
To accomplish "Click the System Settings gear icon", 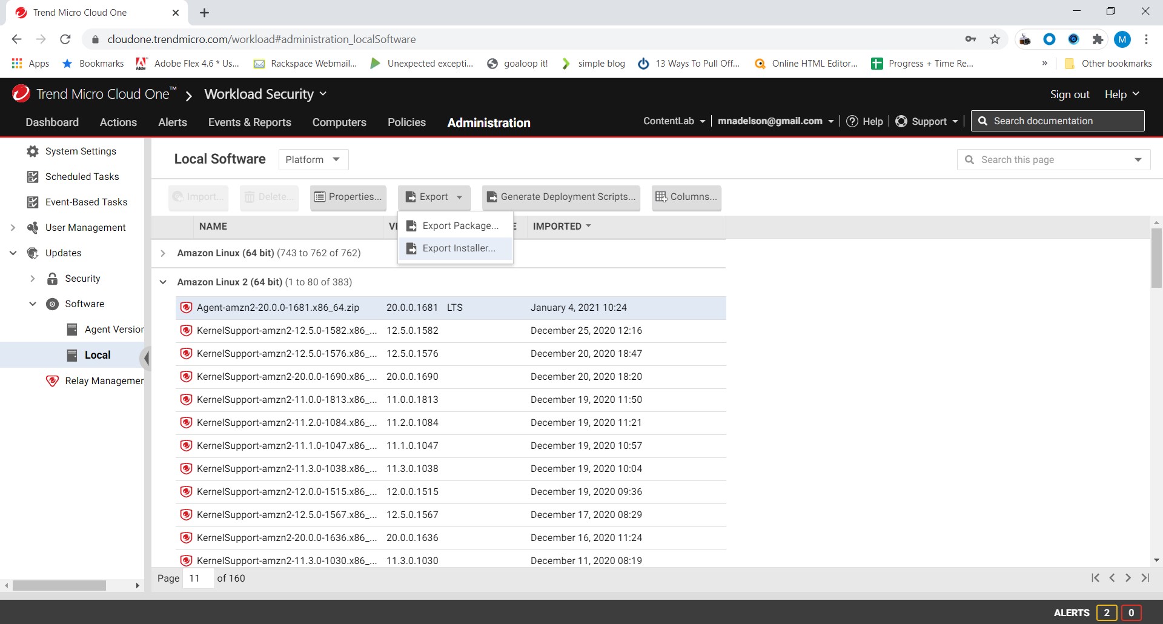I will click(33, 151).
